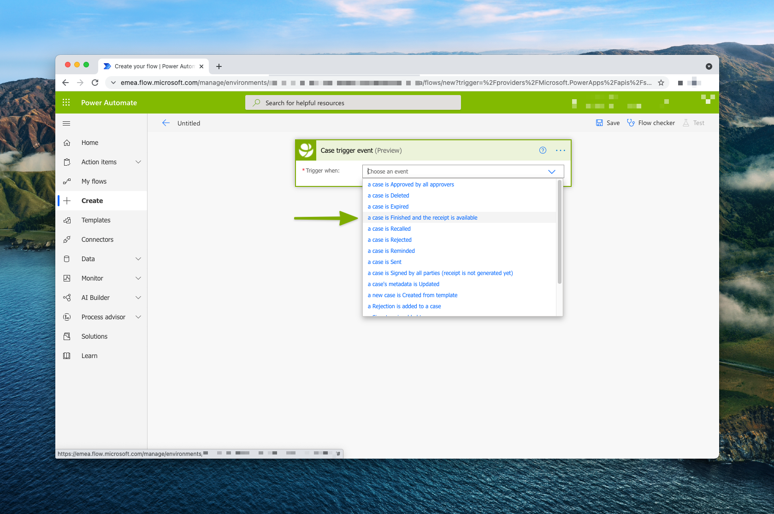
Task: Select 'a new case is Created from template'
Action: tap(460, 295)
